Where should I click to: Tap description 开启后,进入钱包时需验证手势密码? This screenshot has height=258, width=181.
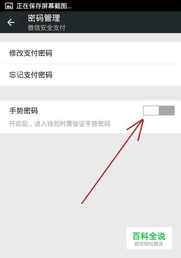pos(60,124)
